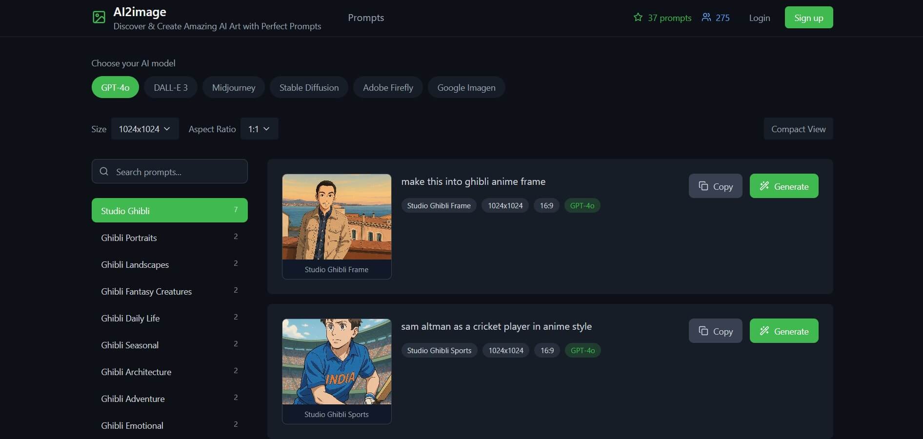Select the Google Imagen model
This screenshot has height=439, width=923.
point(466,87)
